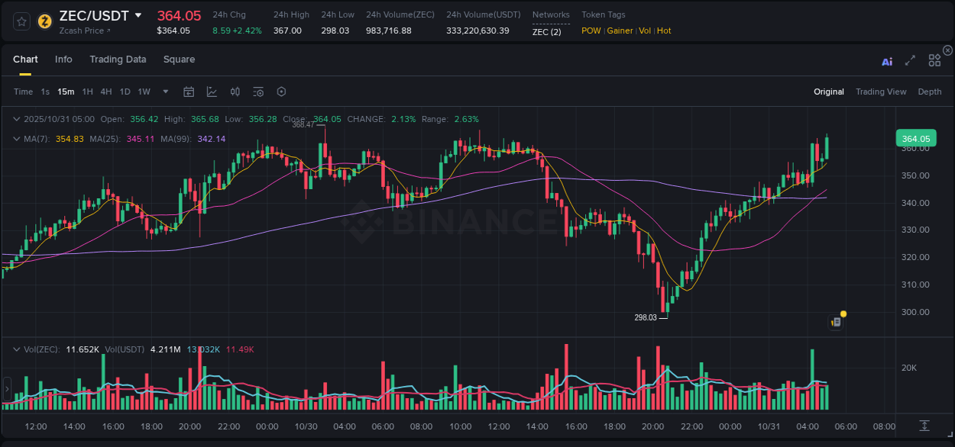Click the green 364.05 price label
955x447 pixels.
[916, 138]
